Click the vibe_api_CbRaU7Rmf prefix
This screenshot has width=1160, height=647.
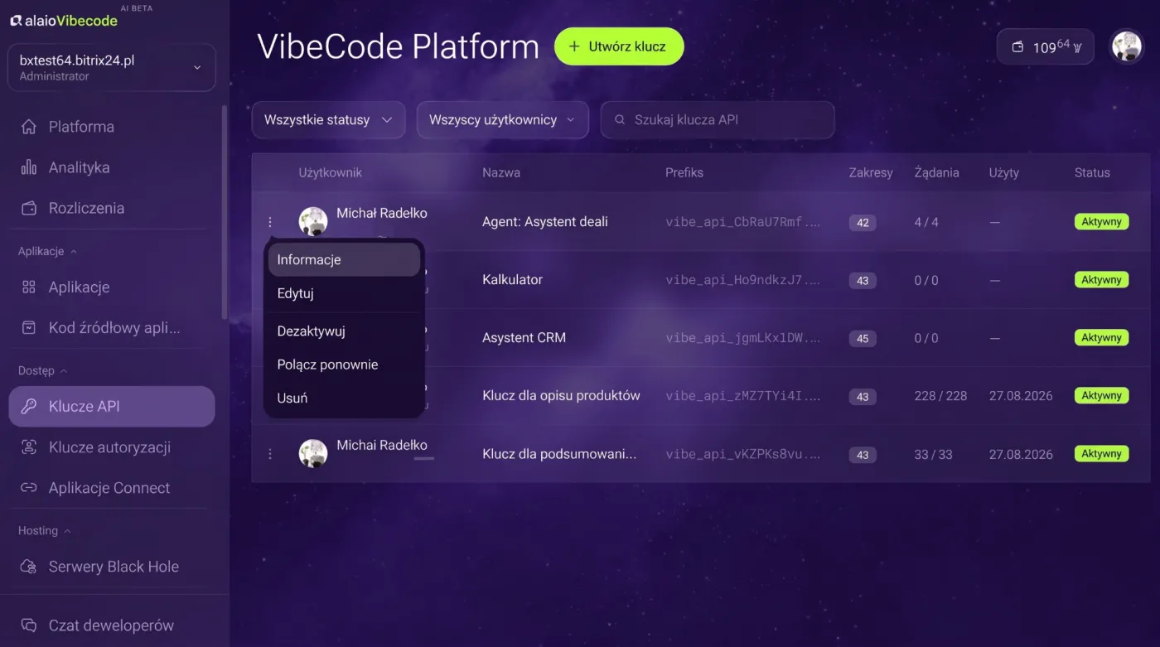[x=742, y=222]
